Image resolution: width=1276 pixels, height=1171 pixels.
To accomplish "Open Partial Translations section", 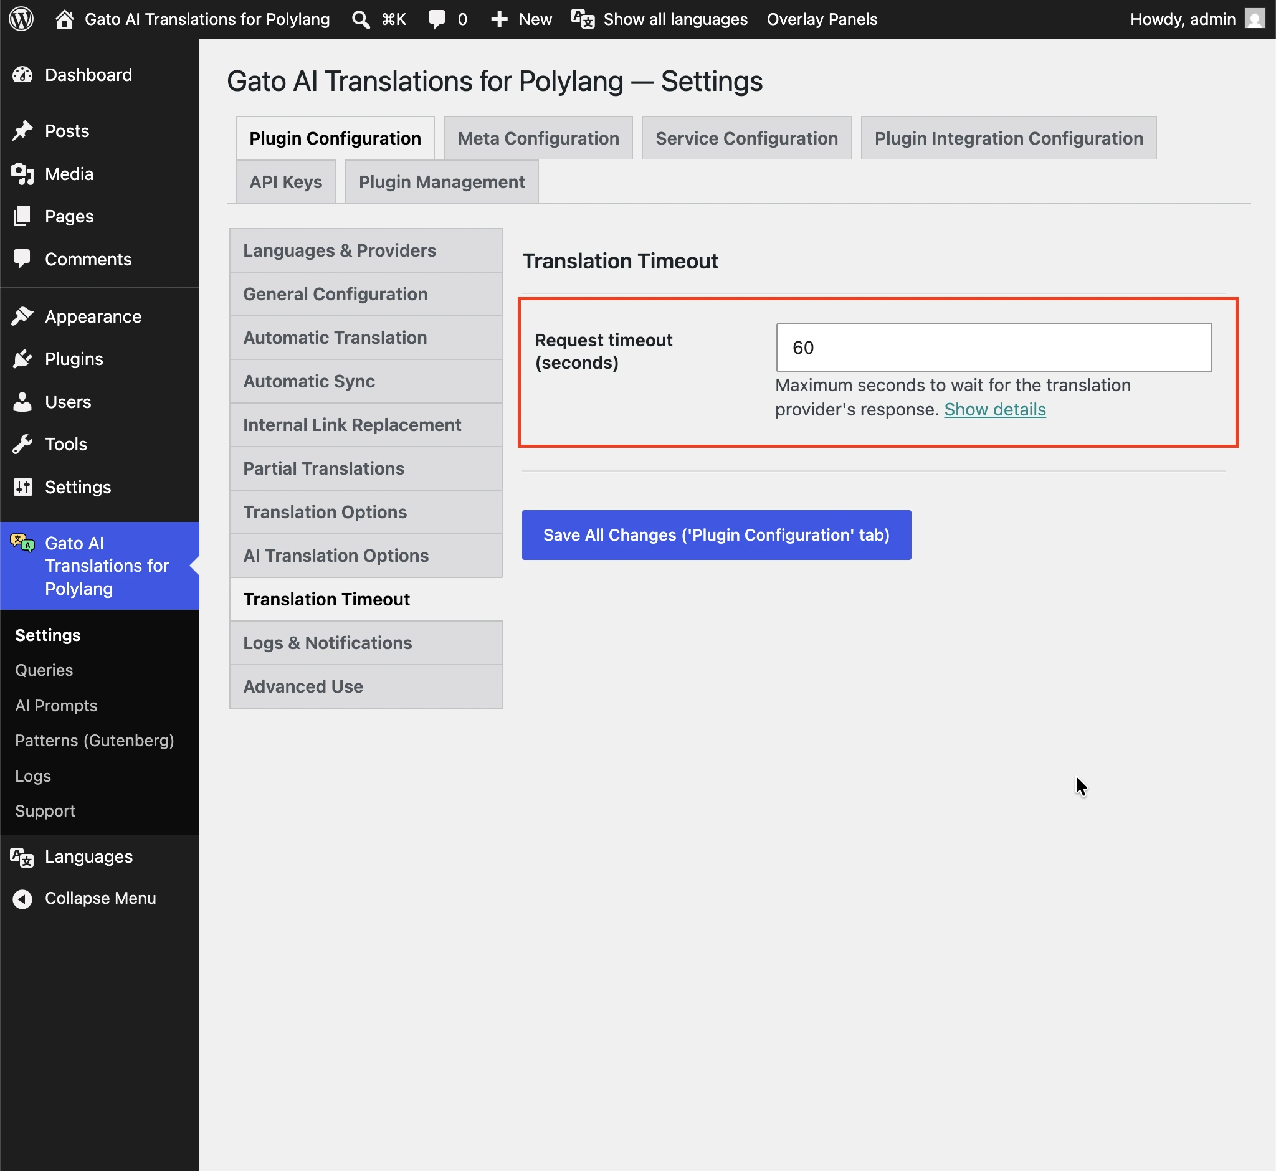I will tap(366, 469).
